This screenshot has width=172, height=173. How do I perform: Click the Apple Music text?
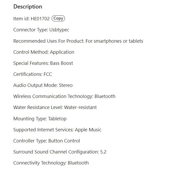coord(88,130)
